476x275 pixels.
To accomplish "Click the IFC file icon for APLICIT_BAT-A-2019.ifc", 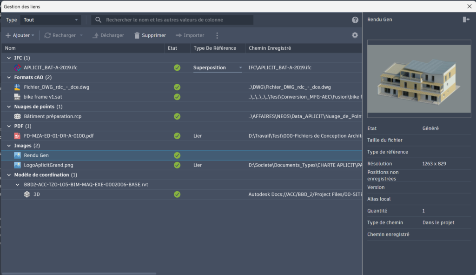I will pos(18,67).
